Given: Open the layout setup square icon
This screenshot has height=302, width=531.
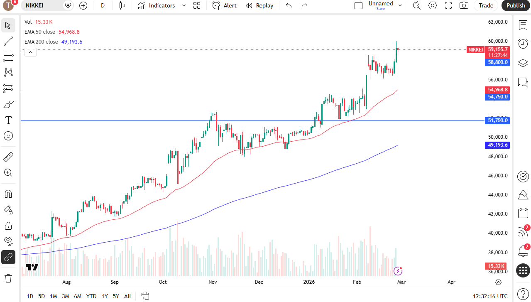Looking at the screenshot, I should coord(358,5).
